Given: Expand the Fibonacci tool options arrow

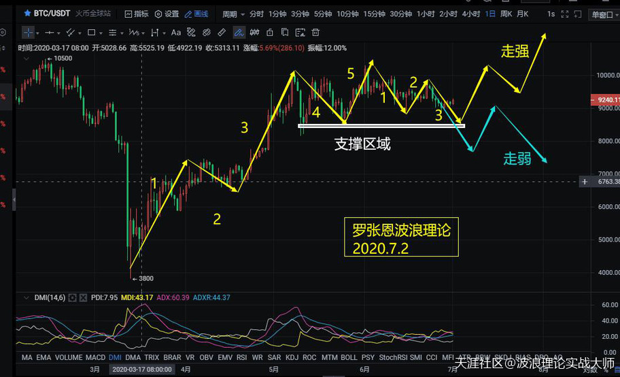Looking at the screenshot, I should coord(122,33).
